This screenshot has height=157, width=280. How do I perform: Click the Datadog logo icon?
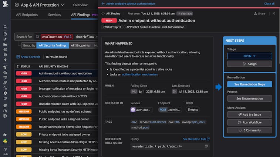click(x=5, y=6)
